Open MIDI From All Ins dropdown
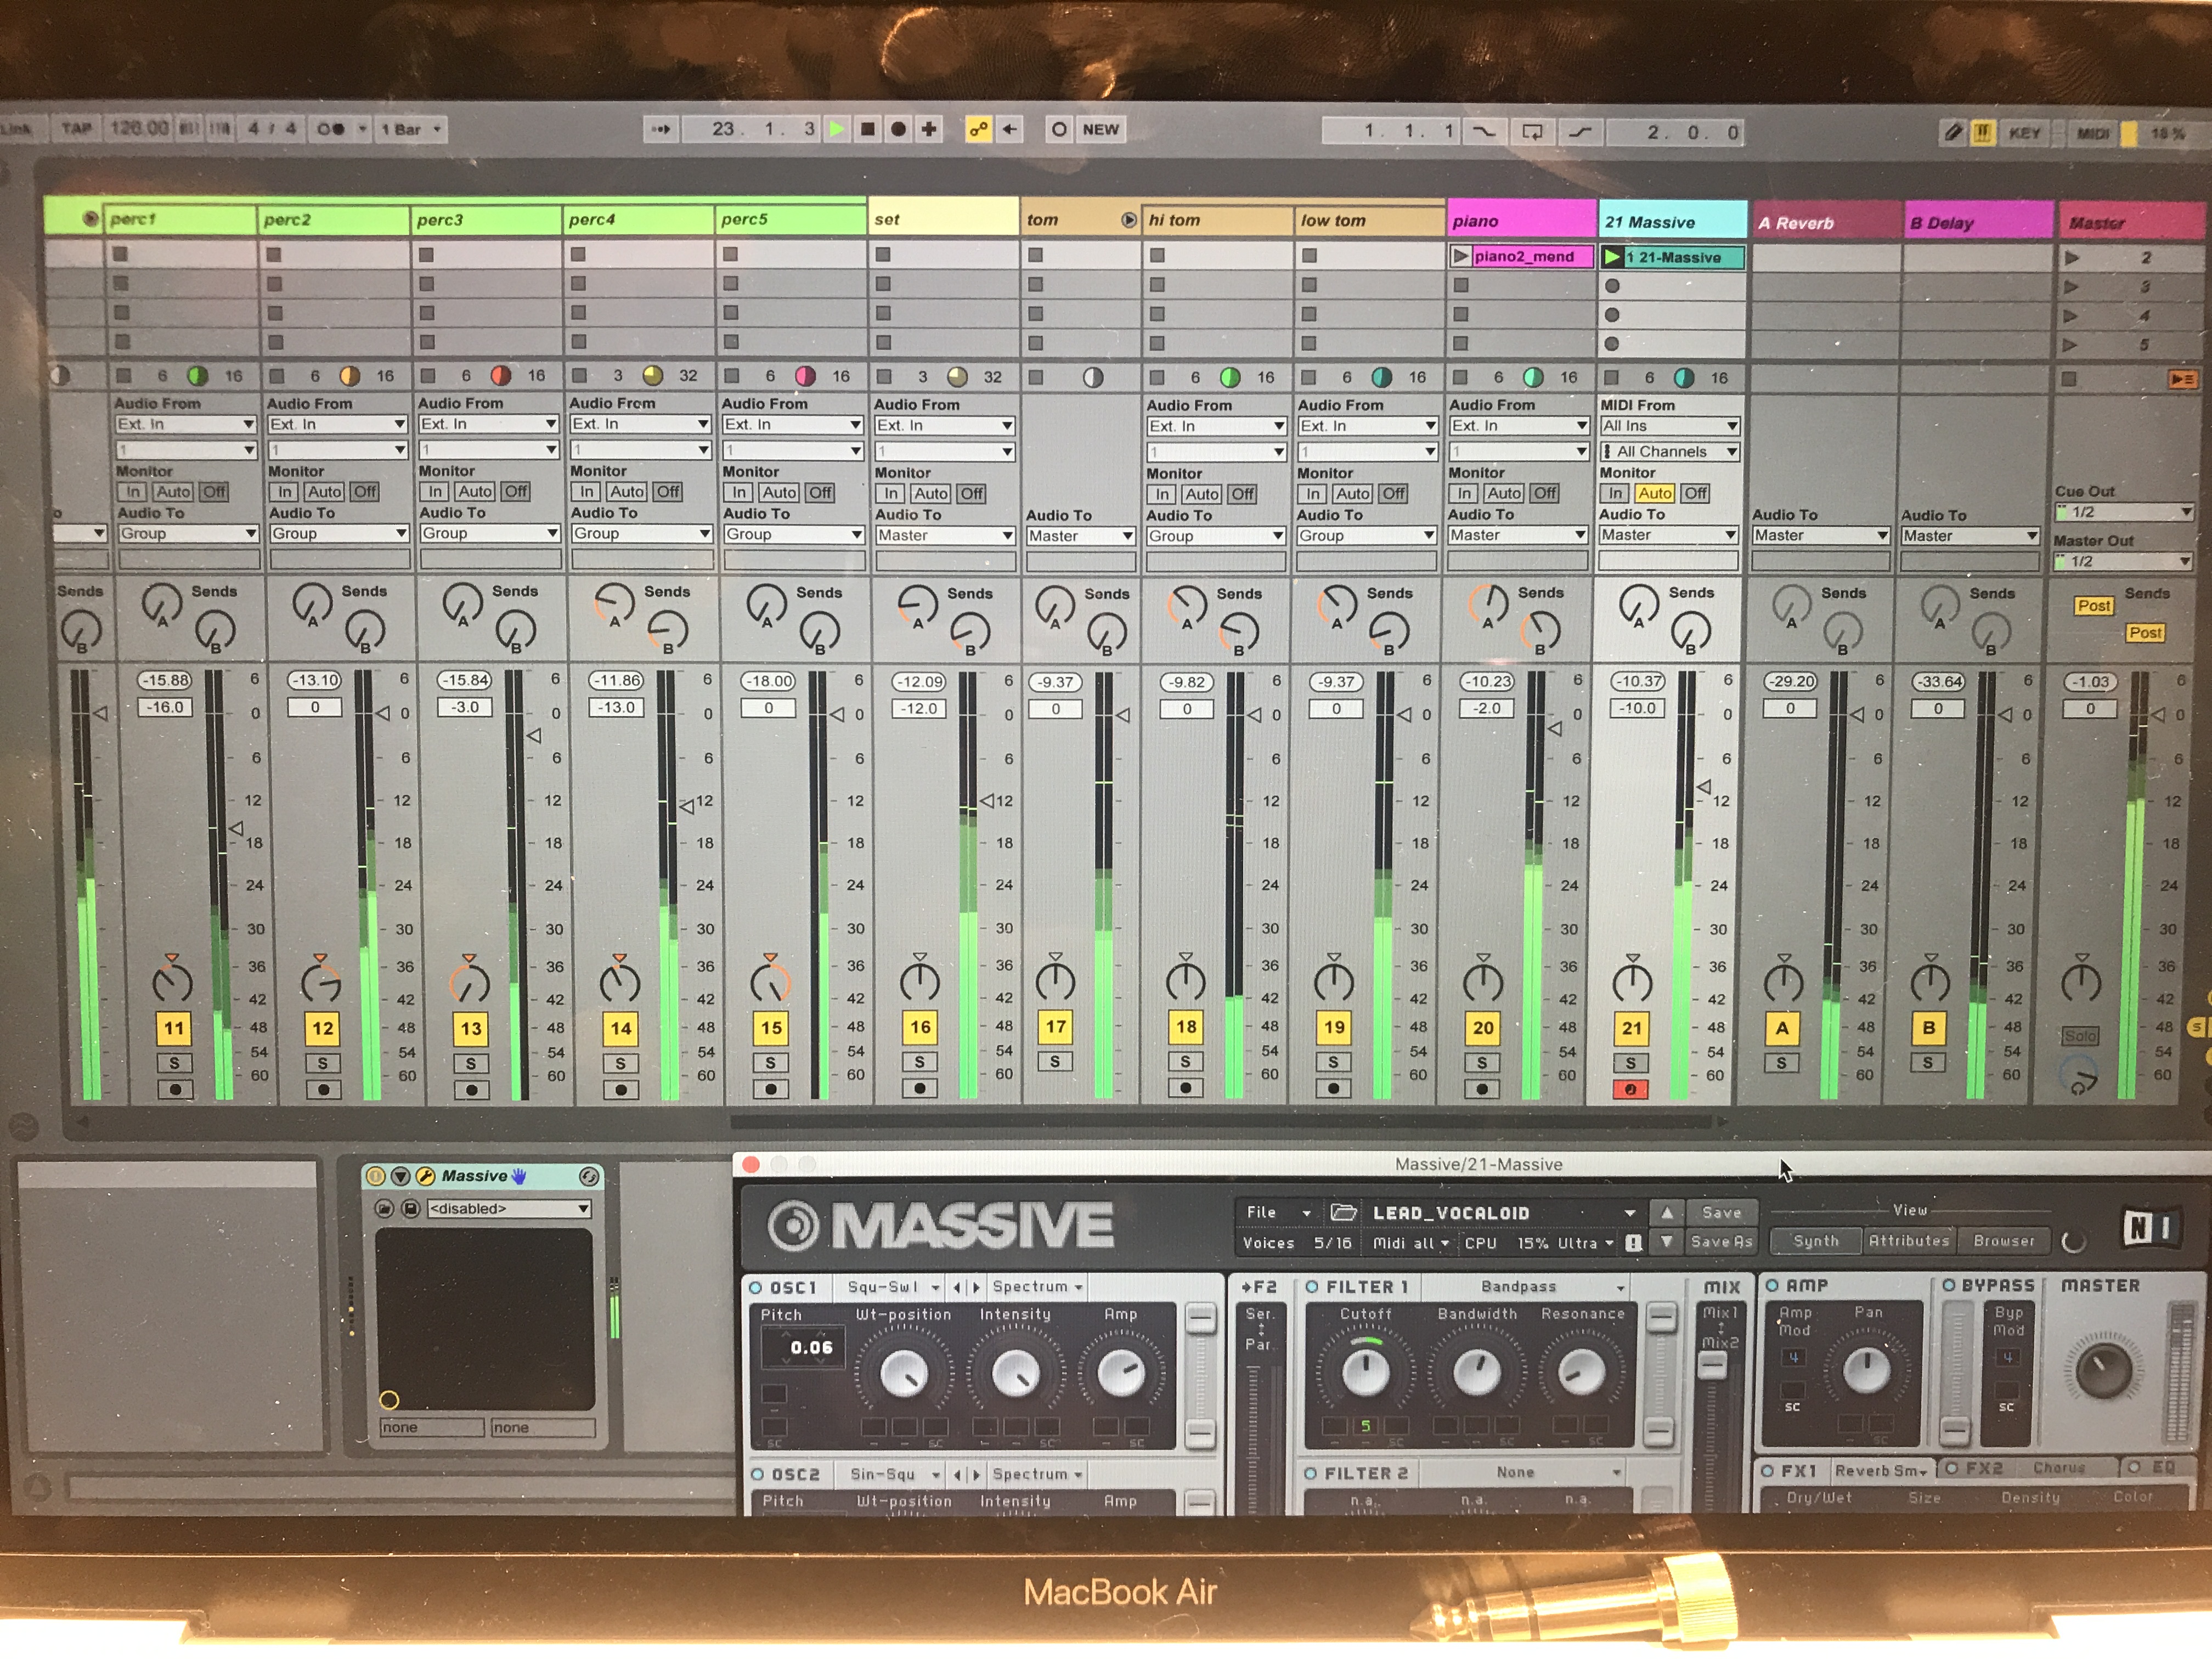Image resolution: width=2212 pixels, height=1659 pixels. coord(1669,426)
